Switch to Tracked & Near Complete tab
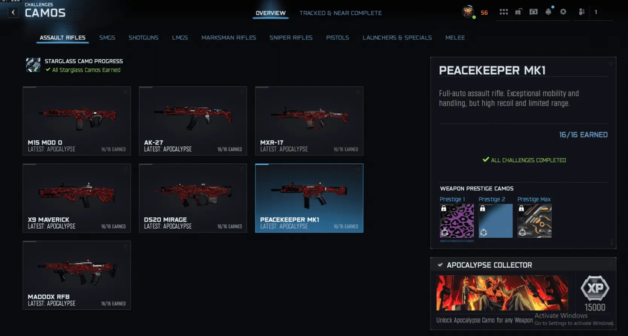628x336 pixels. 341,13
